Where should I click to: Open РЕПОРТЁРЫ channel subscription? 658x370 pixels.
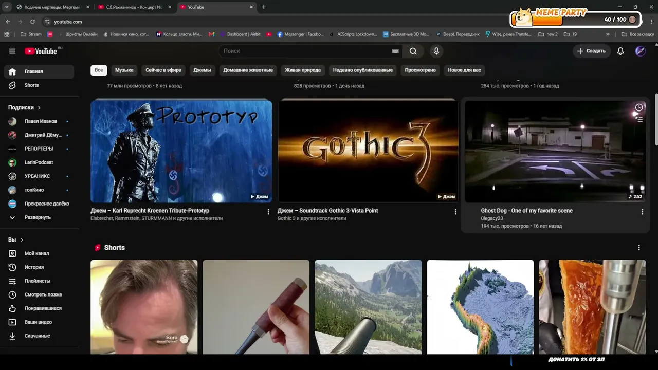(39, 149)
